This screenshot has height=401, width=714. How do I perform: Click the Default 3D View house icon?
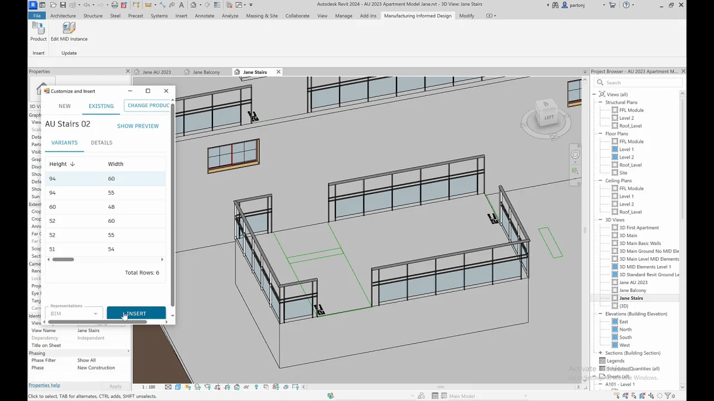193,5
